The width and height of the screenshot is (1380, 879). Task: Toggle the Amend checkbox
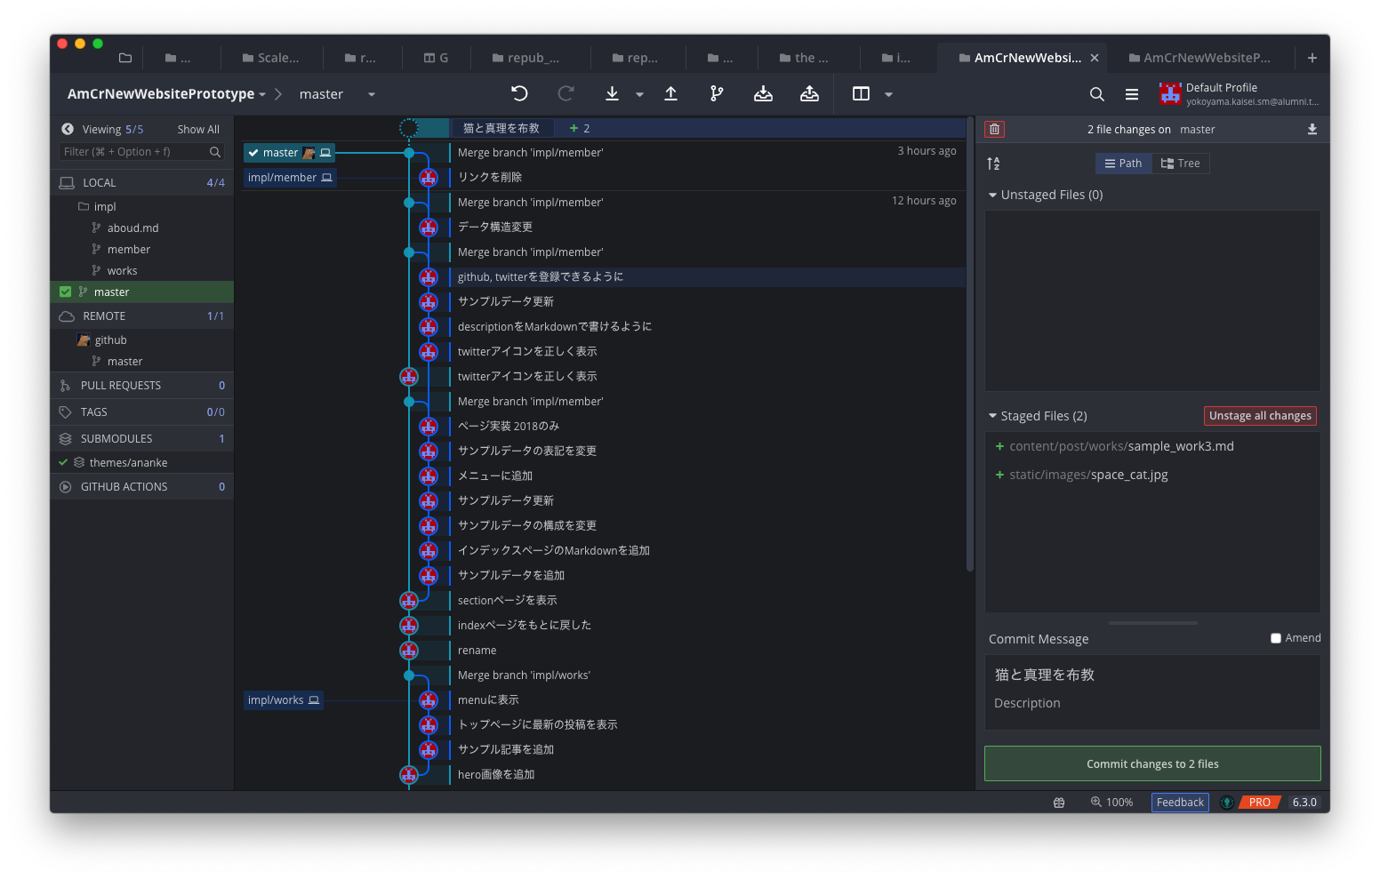[x=1276, y=638]
